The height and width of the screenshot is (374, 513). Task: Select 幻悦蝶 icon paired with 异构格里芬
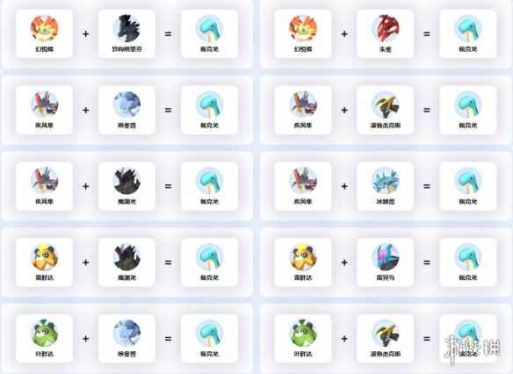pyautogui.click(x=45, y=28)
